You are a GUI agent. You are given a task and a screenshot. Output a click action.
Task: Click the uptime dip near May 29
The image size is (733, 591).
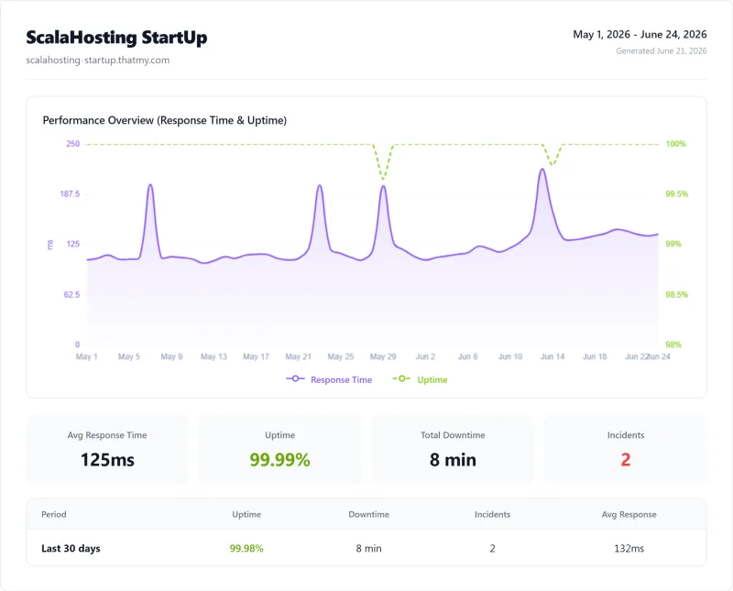[383, 178]
